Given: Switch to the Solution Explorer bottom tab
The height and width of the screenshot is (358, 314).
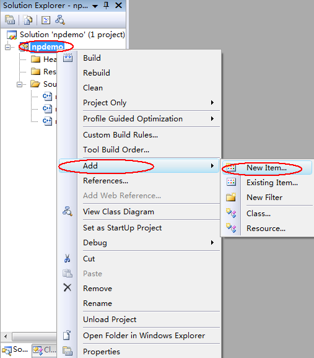Looking at the screenshot, I should 15,350.
